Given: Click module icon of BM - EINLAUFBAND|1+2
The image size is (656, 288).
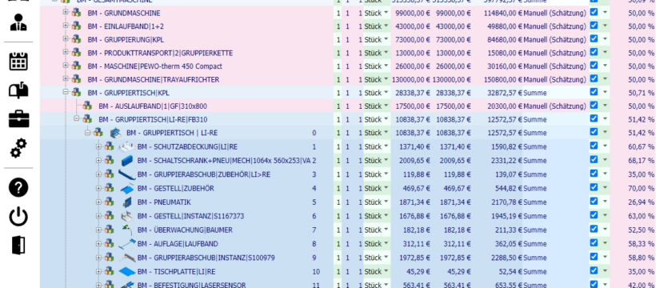Looking at the screenshot, I should click(x=76, y=26).
